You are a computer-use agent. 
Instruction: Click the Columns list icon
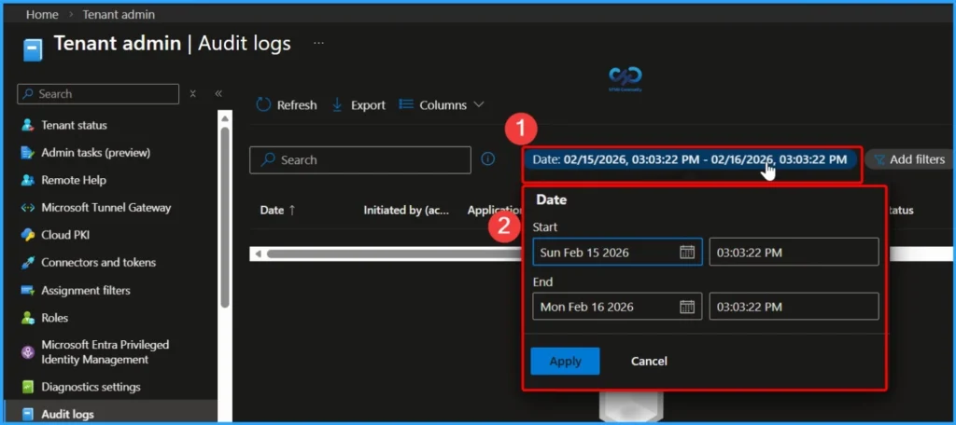[x=406, y=104]
